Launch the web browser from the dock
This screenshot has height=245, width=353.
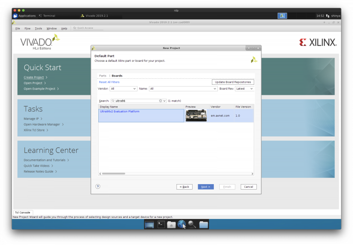pyautogui.click(x=182, y=224)
